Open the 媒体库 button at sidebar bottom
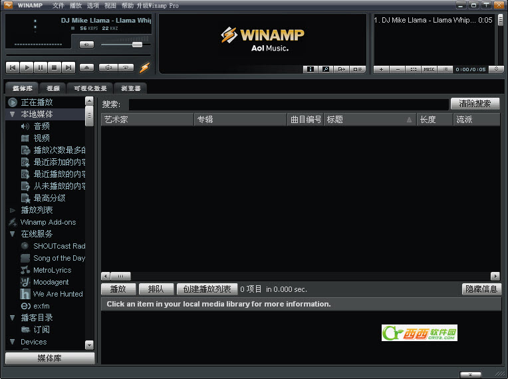 pyautogui.click(x=50, y=358)
